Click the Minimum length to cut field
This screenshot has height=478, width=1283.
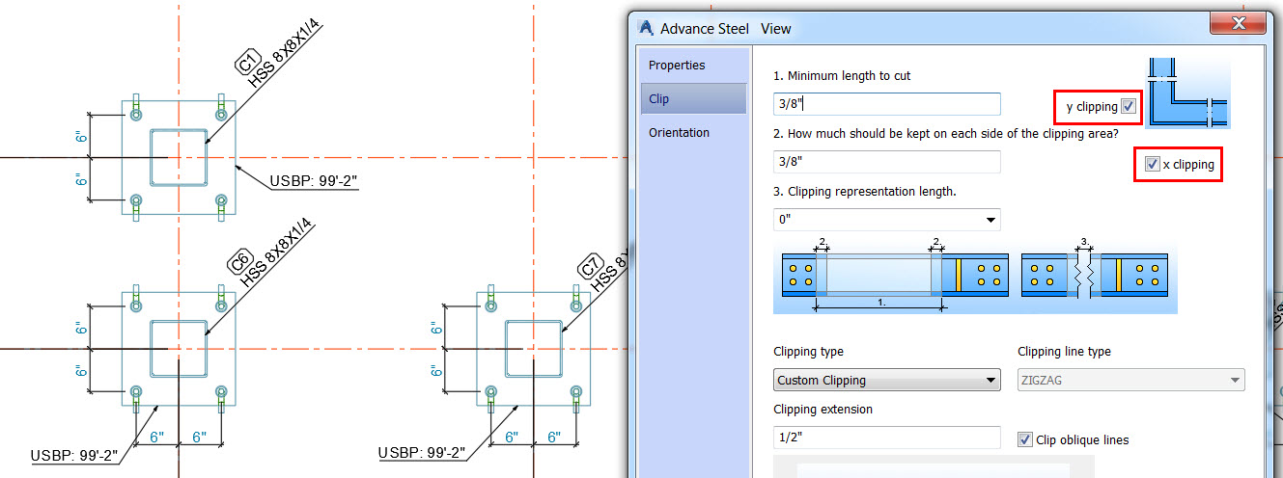pos(886,104)
